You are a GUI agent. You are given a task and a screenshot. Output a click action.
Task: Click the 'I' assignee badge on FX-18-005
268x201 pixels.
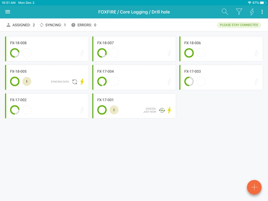click(x=27, y=82)
